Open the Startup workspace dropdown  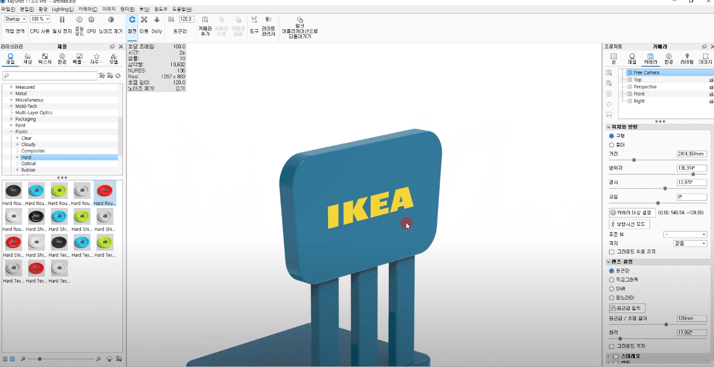pos(15,19)
